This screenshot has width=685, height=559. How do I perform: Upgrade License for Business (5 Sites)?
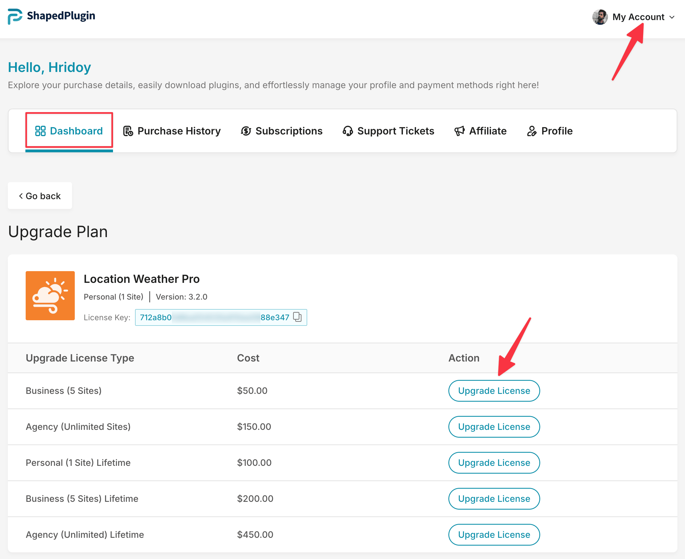tap(494, 391)
